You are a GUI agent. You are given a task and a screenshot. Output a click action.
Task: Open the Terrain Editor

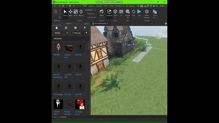[x=102, y=13]
